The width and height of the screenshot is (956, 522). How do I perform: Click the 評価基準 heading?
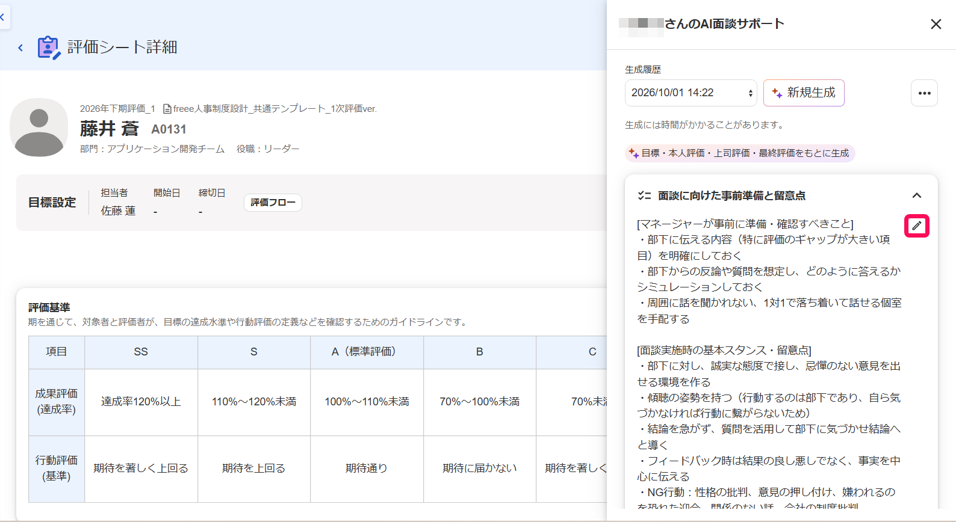49,307
